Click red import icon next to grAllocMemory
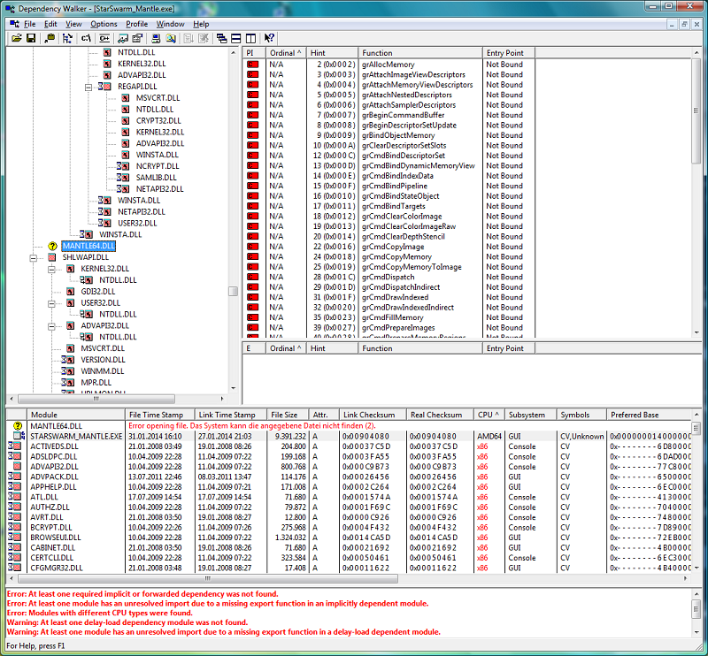Screen dimensions: 708x656 pyautogui.click(x=253, y=65)
